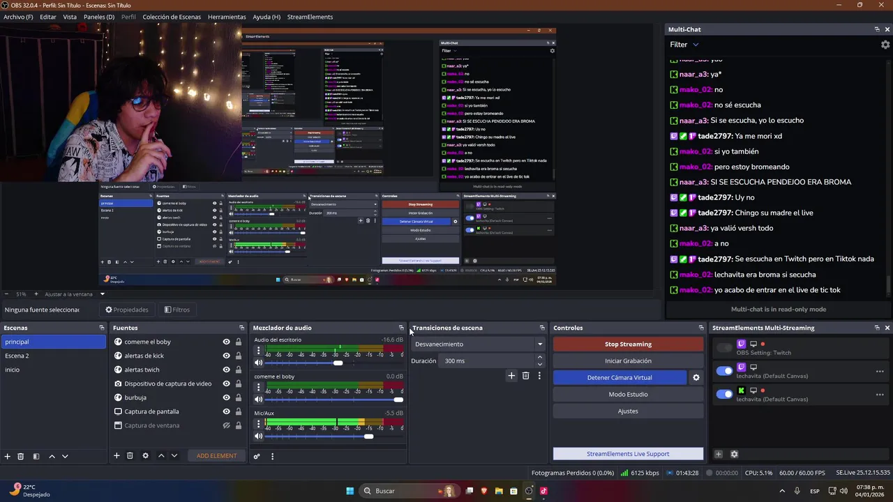
Task: Adjust Audio del escritorio volume slider
Action: [x=338, y=363]
